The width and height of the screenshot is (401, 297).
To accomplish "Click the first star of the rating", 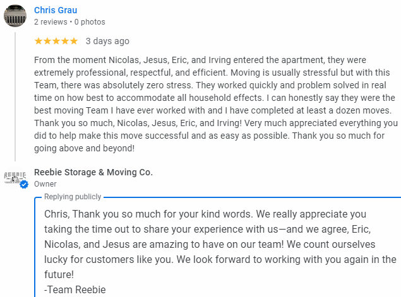I will 39,41.
